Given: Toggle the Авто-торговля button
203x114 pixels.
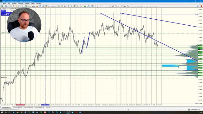Looking at the screenshot, I should pyautogui.click(x=51, y=6).
